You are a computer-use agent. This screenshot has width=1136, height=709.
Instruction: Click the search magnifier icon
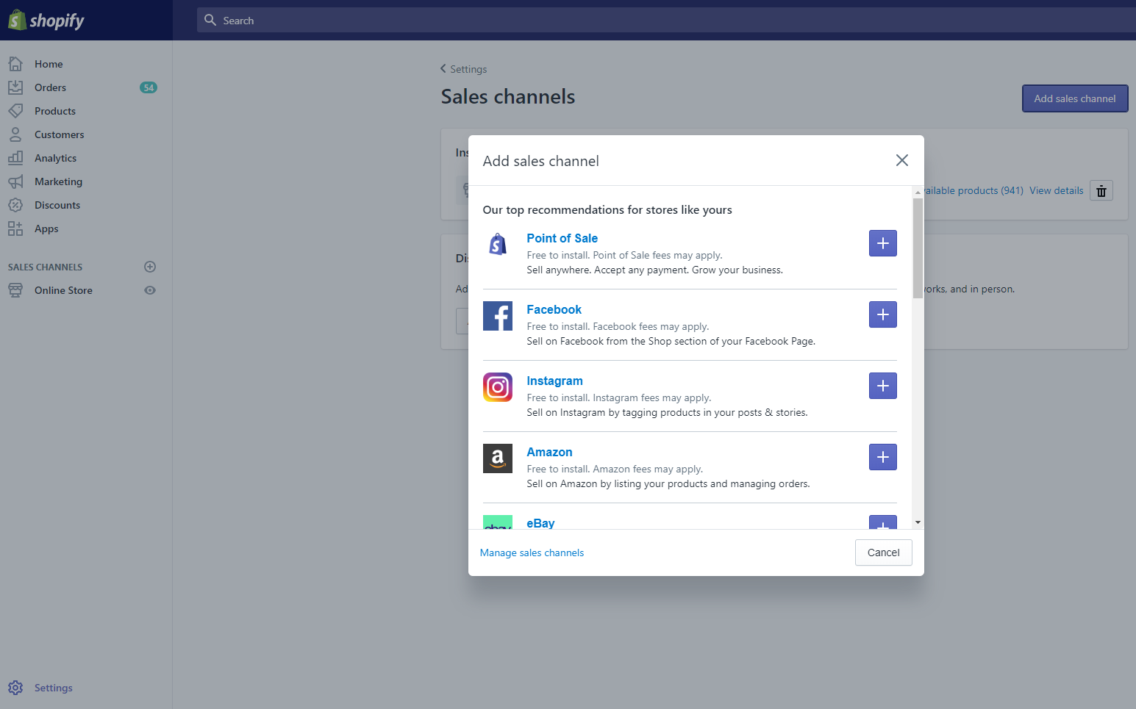[210, 20]
